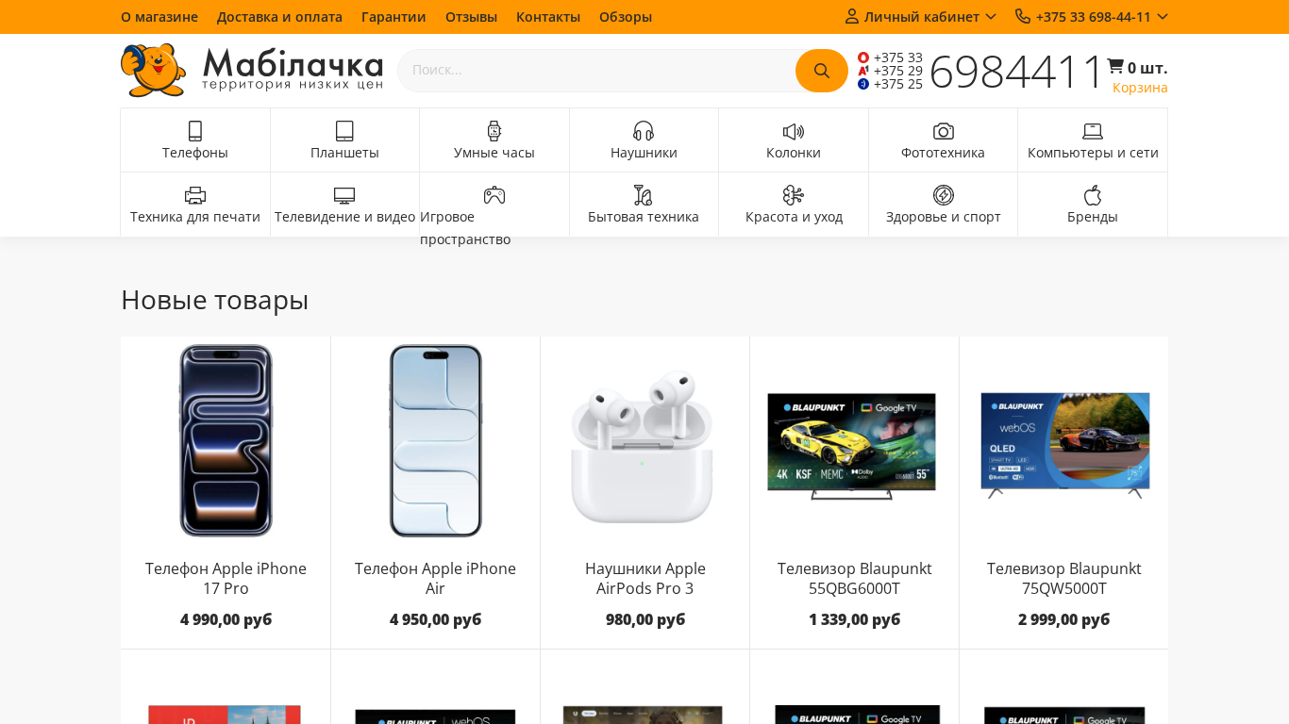Go to the Отзывы page
Viewport: 1289px width, 724px height.
coord(471,16)
